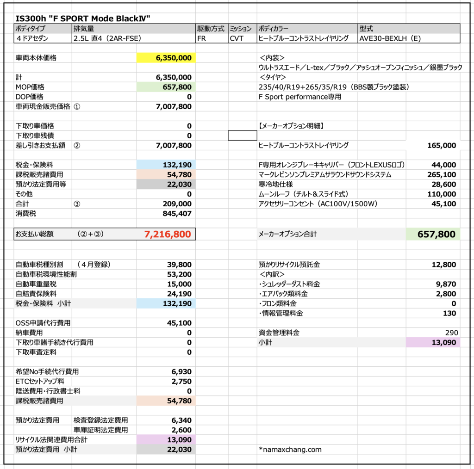Image resolution: width=474 pixels, height=469 pixels.
Task: Select the "ミッション" header cell
Action: point(243,29)
